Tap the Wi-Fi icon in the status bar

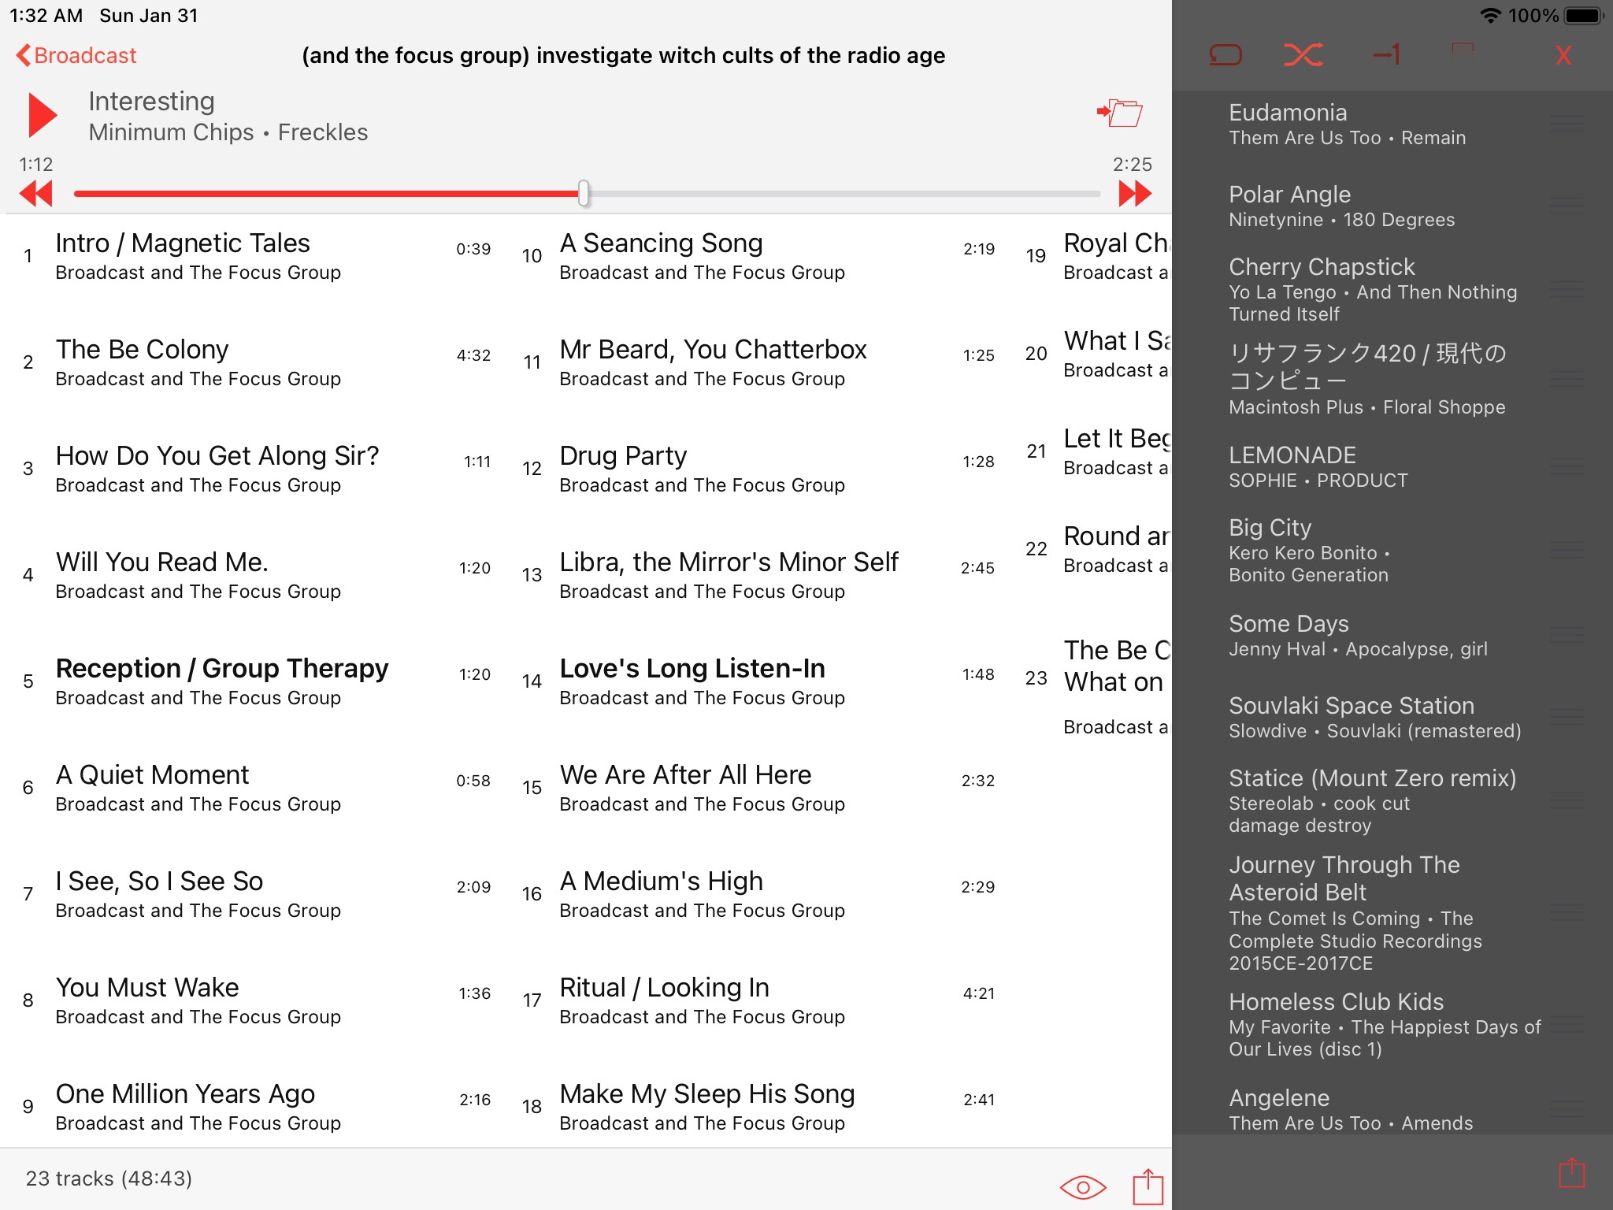1490,16
